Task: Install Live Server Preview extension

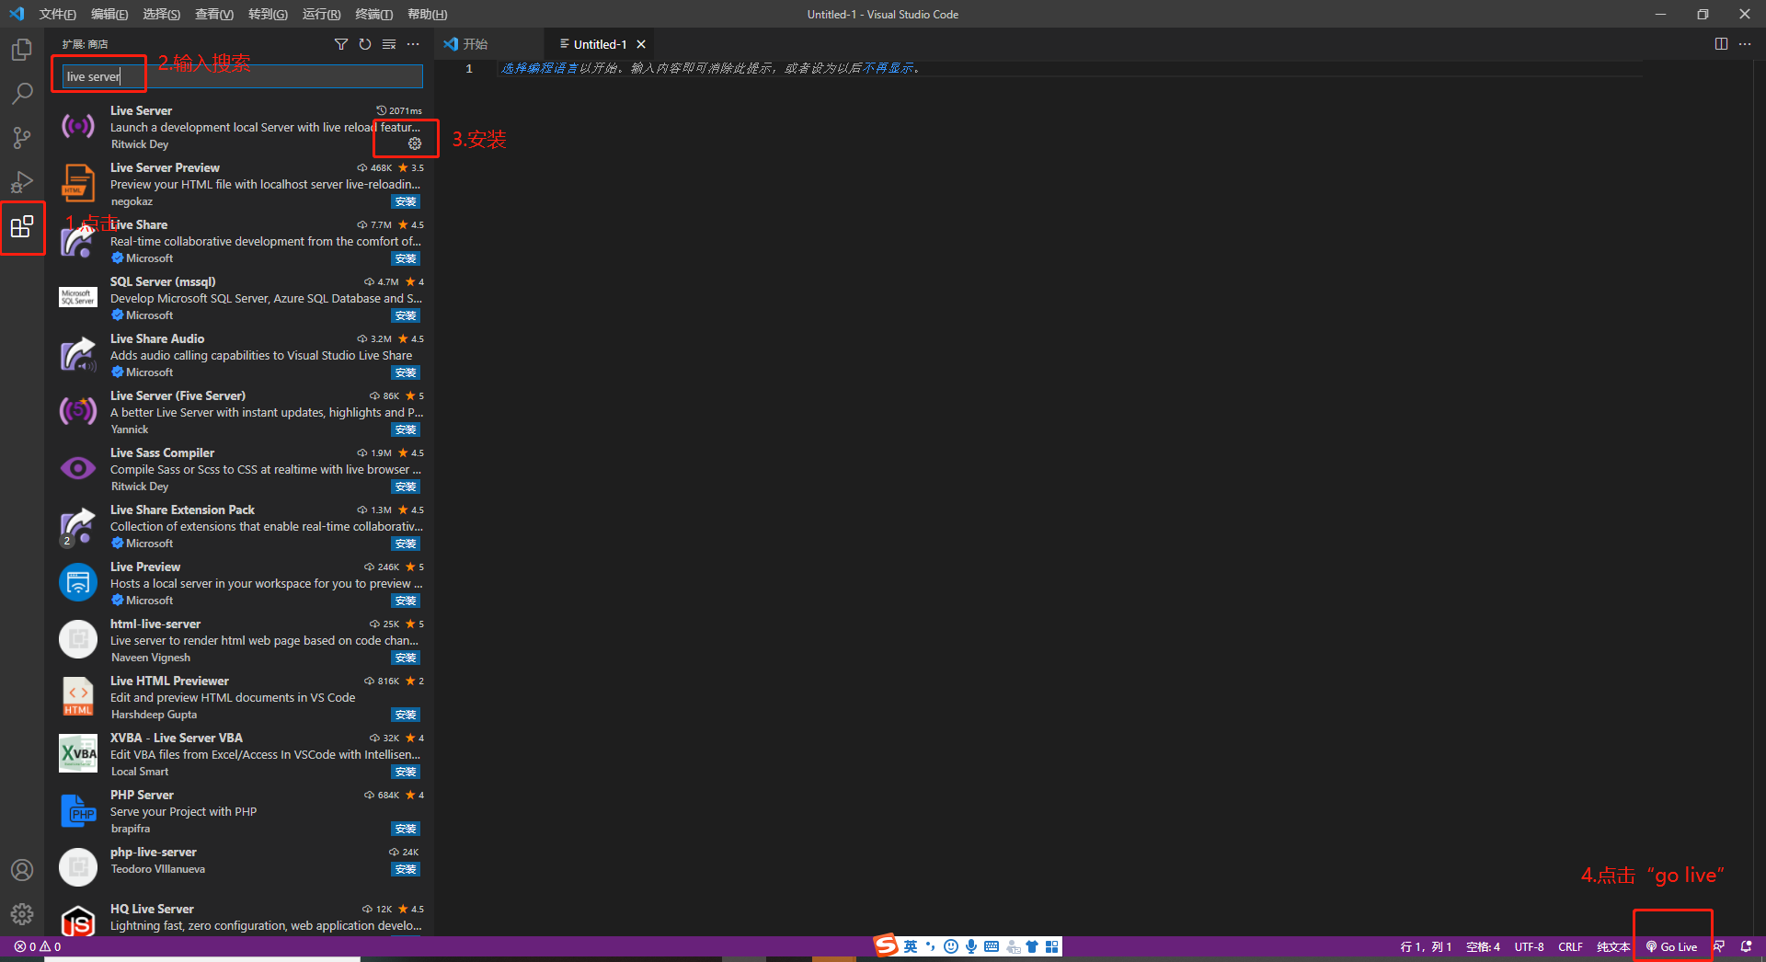Action: pyautogui.click(x=406, y=201)
